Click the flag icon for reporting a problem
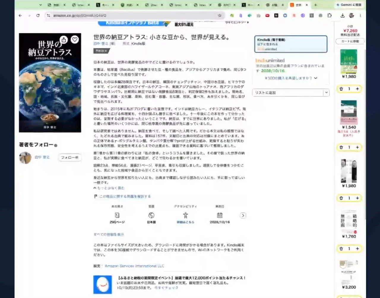Image resolution: width=380 pixels, height=298 pixels. coord(96,196)
